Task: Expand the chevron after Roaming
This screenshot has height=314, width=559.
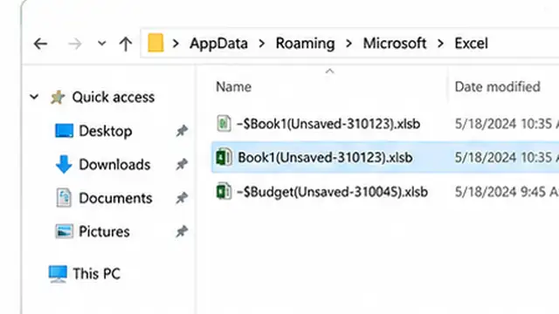Action: coord(349,44)
